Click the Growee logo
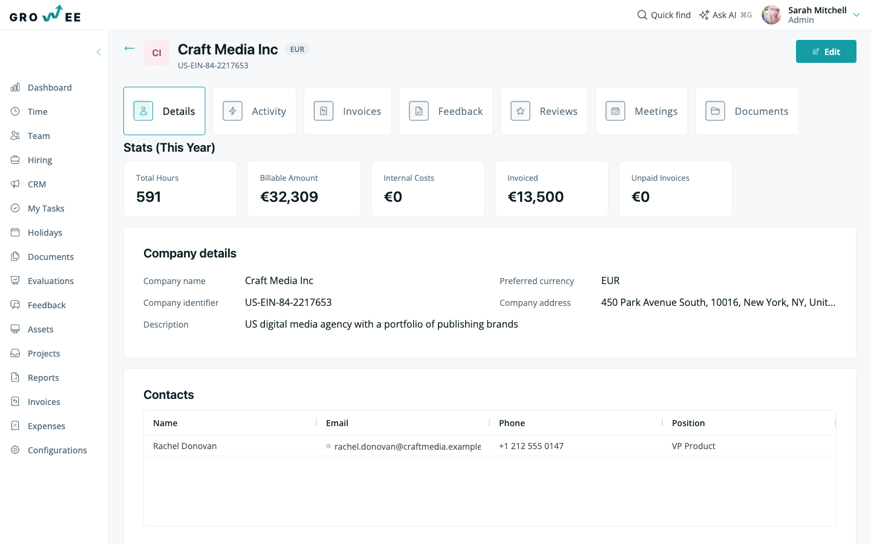This screenshot has height=544, width=871. 45,15
